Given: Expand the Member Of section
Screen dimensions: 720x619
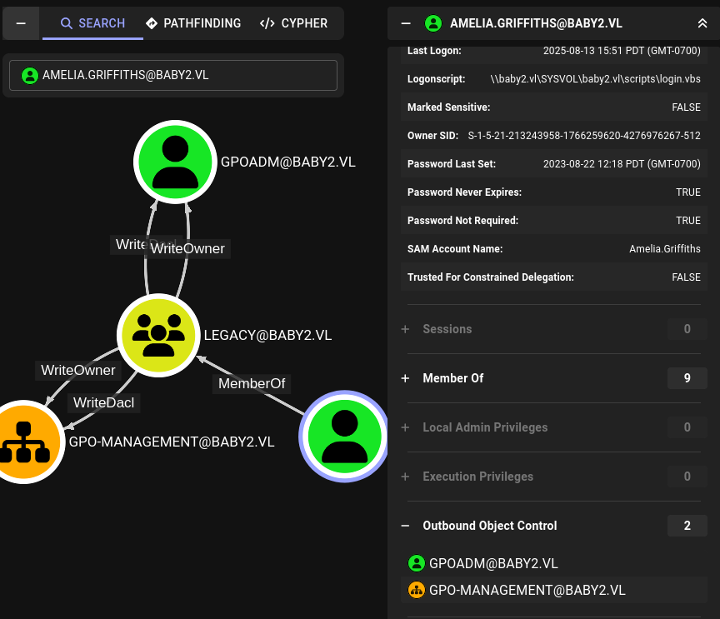Looking at the screenshot, I should [x=406, y=378].
